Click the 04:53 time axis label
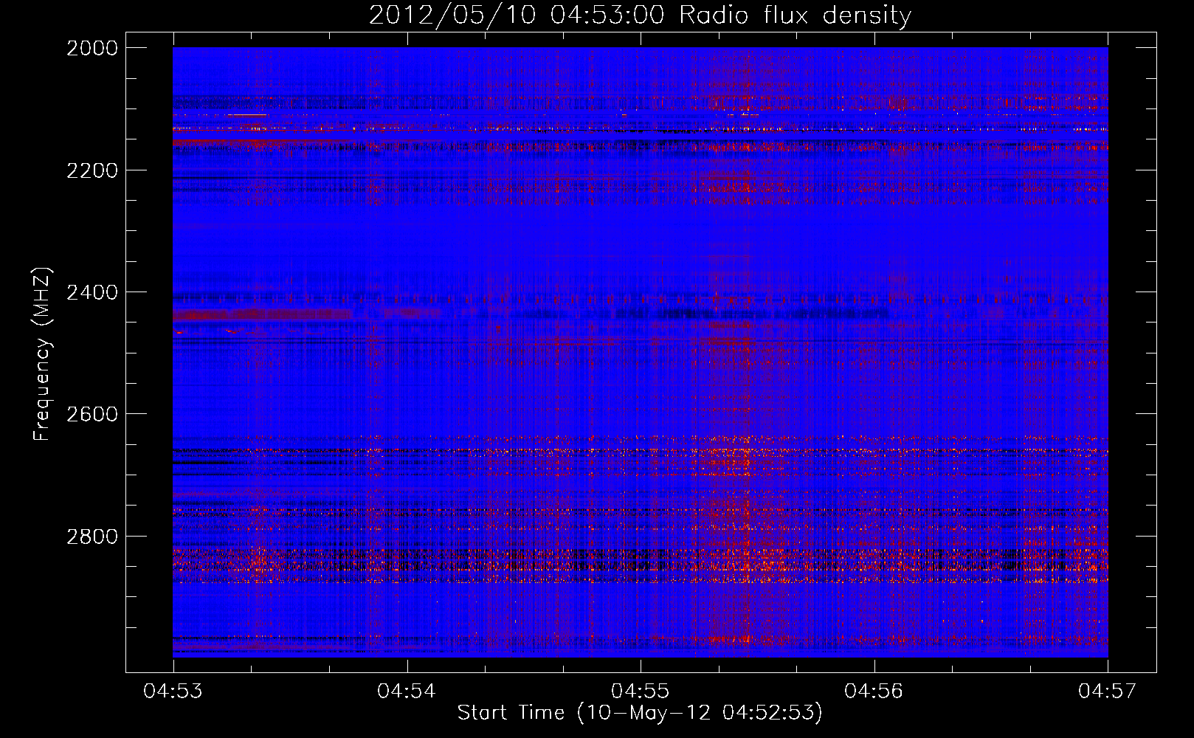Image resolution: width=1194 pixels, height=738 pixels. tap(173, 691)
